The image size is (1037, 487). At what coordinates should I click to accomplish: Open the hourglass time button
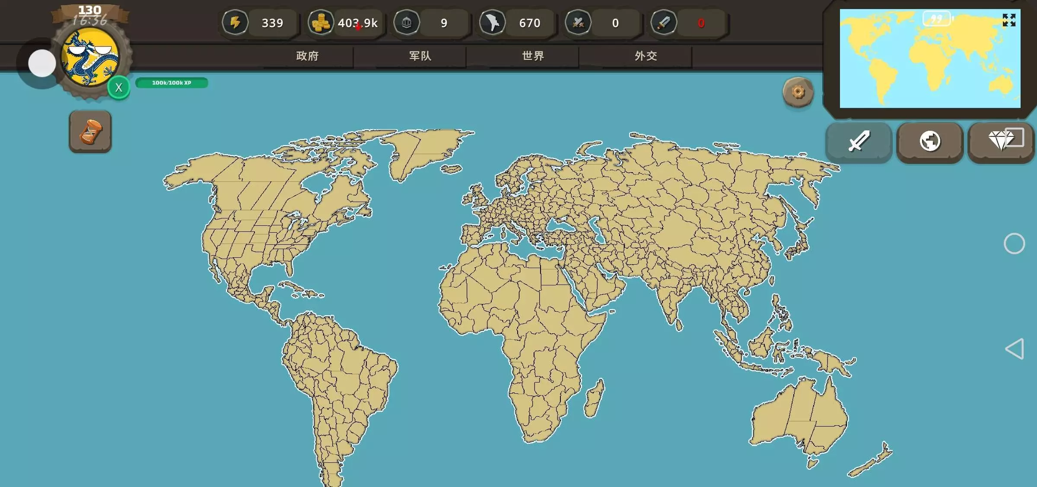90,132
